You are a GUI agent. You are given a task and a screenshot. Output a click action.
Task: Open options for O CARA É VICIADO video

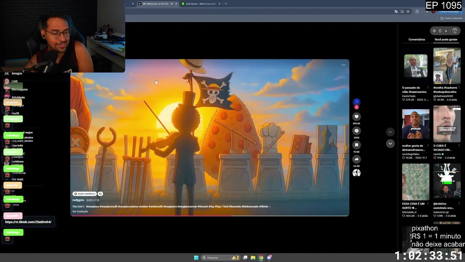click(459, 146)
